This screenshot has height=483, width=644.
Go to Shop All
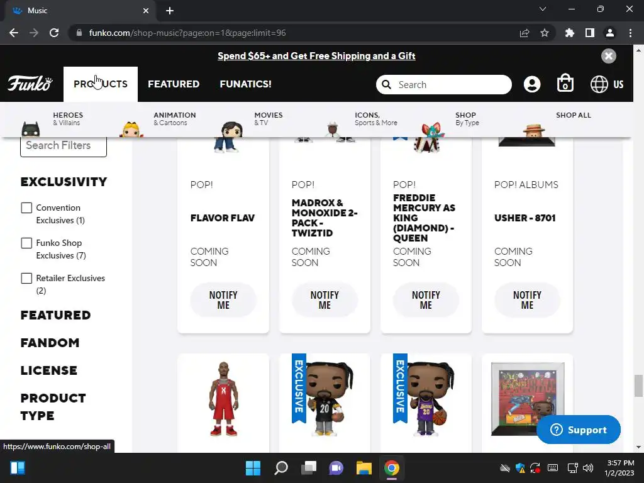[574, 115]
